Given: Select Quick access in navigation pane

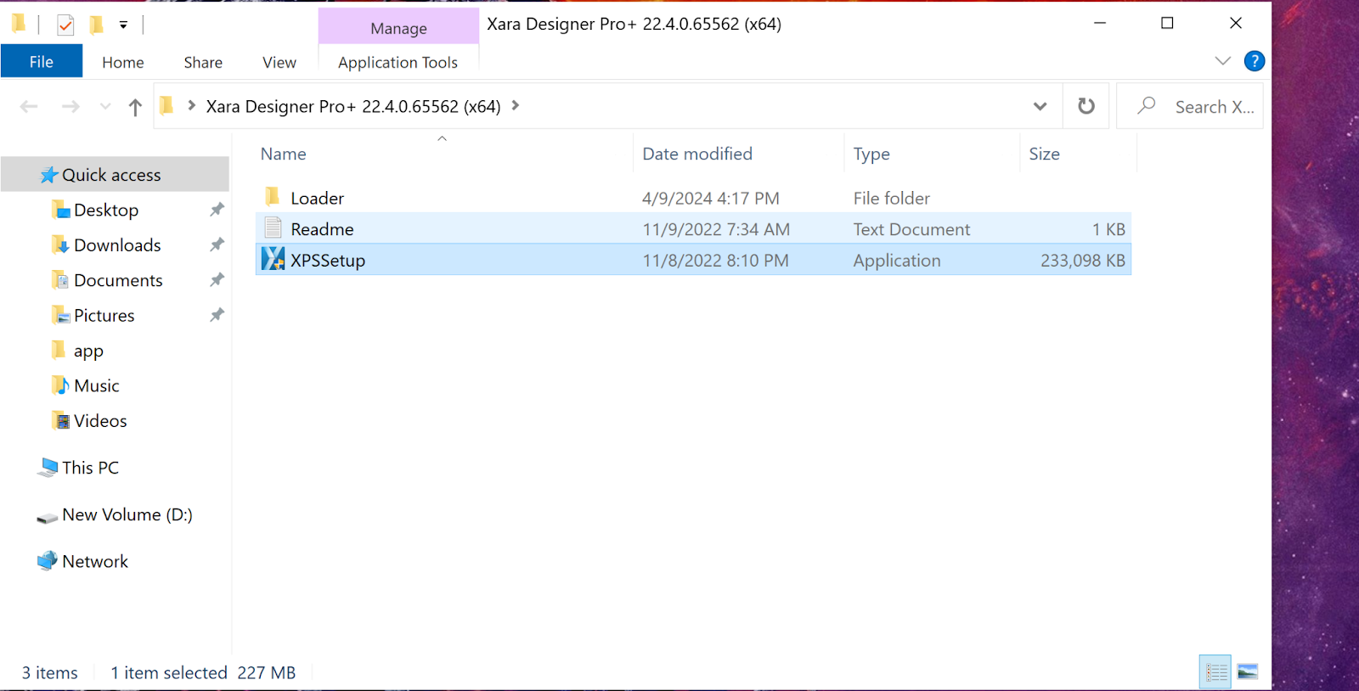Looking at the screenshot, I should pyautogui.click(x=115, y=175).
